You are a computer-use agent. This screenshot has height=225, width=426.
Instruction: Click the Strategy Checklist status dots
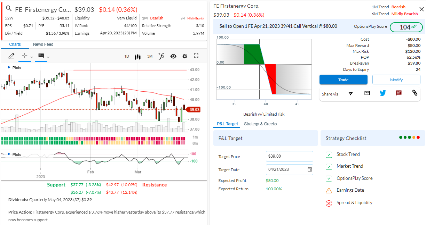pos(409,137)
